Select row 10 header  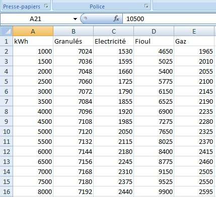(7, 131)
